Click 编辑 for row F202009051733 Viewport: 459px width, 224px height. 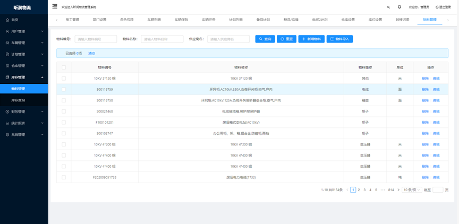(x=436, y=177)
